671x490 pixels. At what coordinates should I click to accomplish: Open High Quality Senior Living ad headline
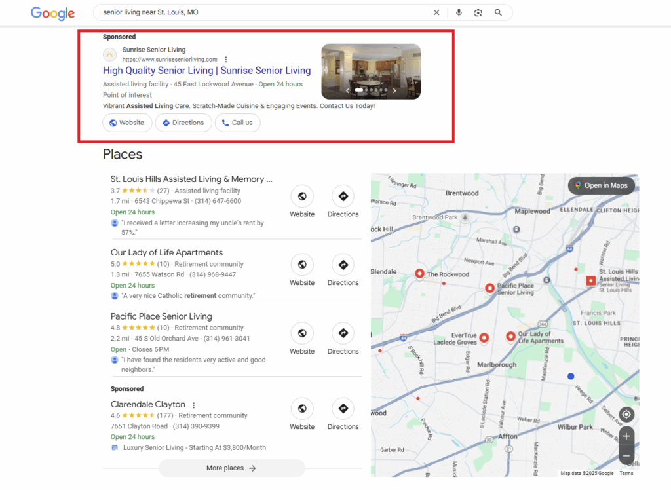pyautogui.click(x=206, y=71)
